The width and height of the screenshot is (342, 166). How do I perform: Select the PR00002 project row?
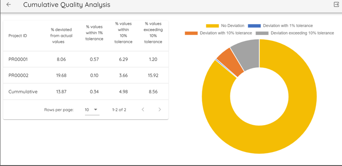86,75
